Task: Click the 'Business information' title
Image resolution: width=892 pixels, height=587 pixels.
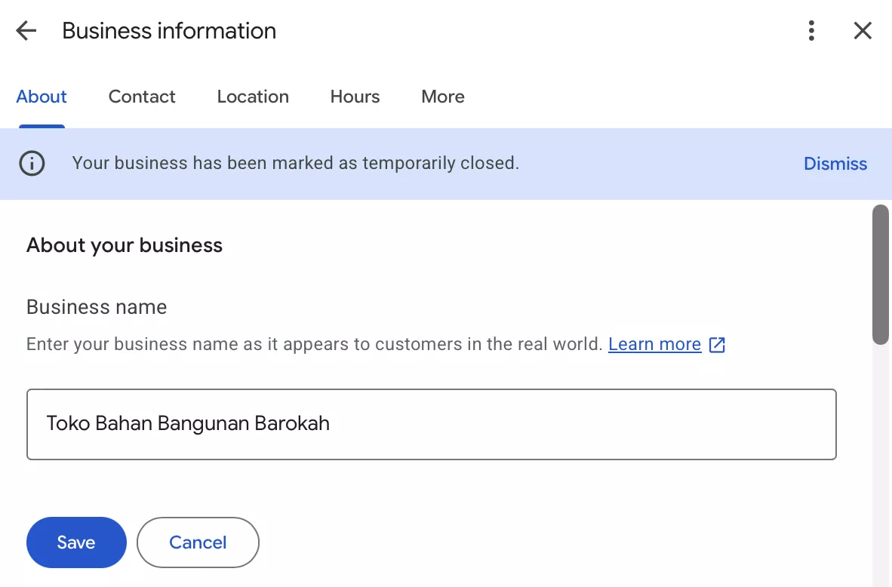Action: coord(169,31)
